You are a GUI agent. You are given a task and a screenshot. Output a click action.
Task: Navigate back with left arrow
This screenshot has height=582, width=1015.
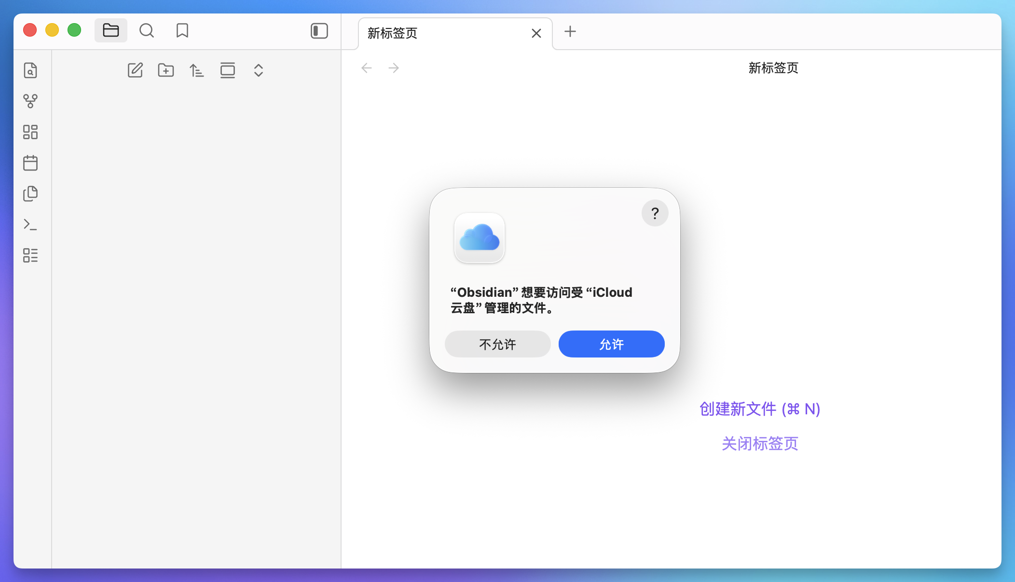(367, 68)
